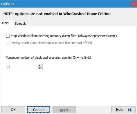
Task: Confirm settings with the OK button
Action: [x=13, y=110]
